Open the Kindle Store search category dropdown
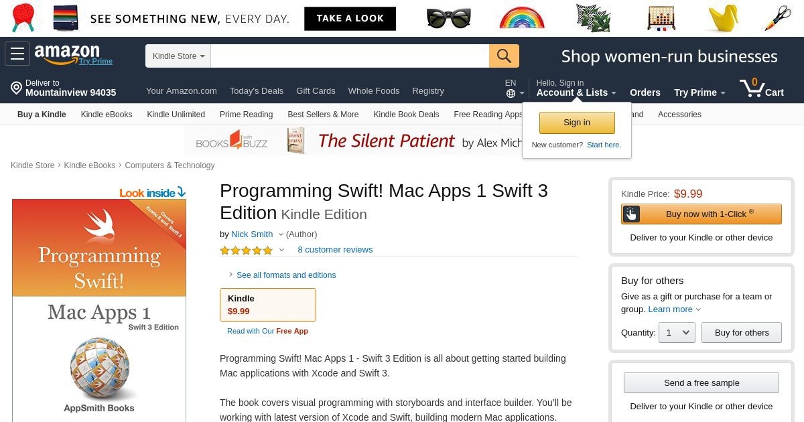804x422 pixels. (178, 56)
